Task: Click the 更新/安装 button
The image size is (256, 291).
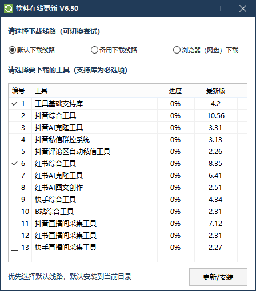Action: [x=218, y=277]
